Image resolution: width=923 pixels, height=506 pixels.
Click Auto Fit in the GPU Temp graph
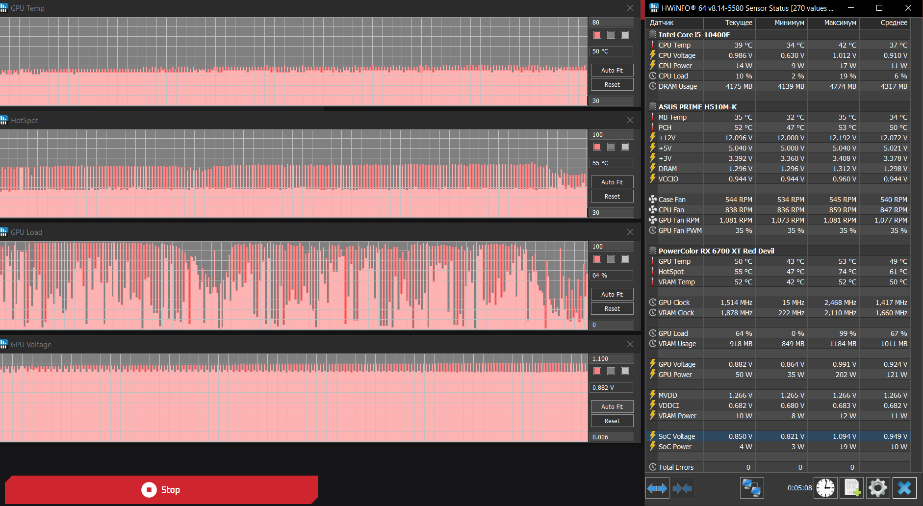[x=612, y=70]
